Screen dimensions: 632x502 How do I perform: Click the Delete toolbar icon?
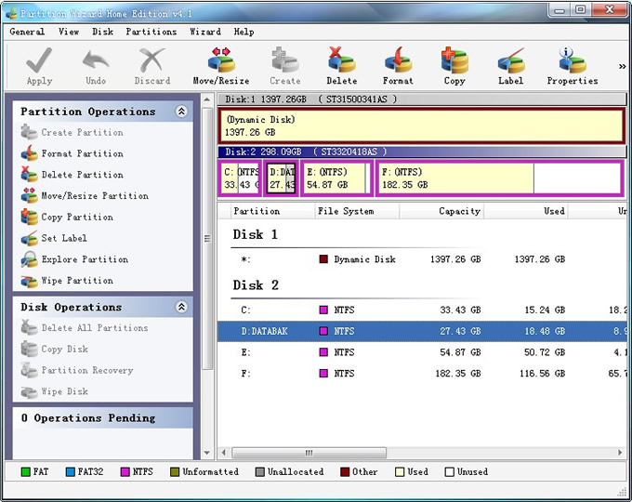tap(341, 60)
